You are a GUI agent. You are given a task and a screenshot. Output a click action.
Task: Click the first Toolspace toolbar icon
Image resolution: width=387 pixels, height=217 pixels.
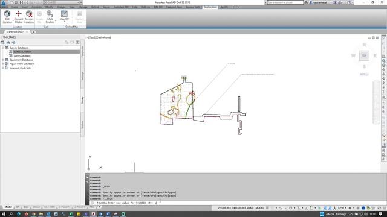2,42
